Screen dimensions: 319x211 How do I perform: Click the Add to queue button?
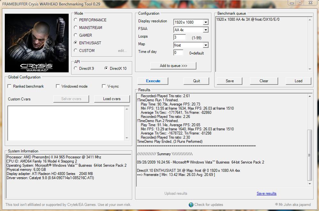pos(173,66)
